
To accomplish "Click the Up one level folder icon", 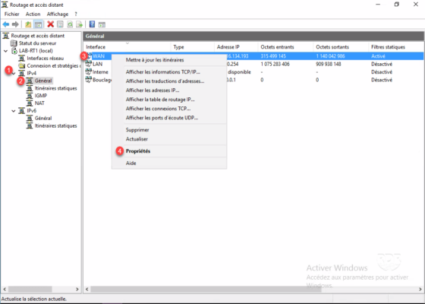I will (28, 24).
